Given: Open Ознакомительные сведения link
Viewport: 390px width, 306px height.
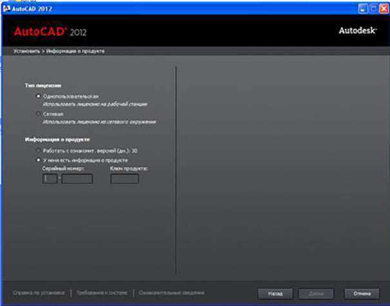Looking at the screenshot, I should pyautogui.click(x=171, y=293).
